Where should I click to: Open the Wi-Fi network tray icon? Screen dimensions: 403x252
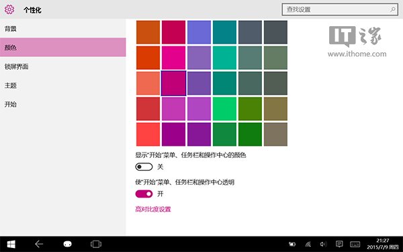(308, 244)
